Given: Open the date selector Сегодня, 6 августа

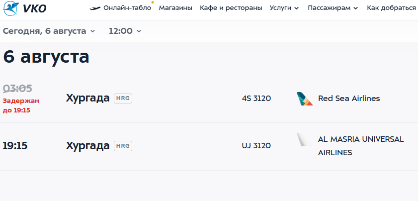Looking at the screenshot, I should [49, 31].
